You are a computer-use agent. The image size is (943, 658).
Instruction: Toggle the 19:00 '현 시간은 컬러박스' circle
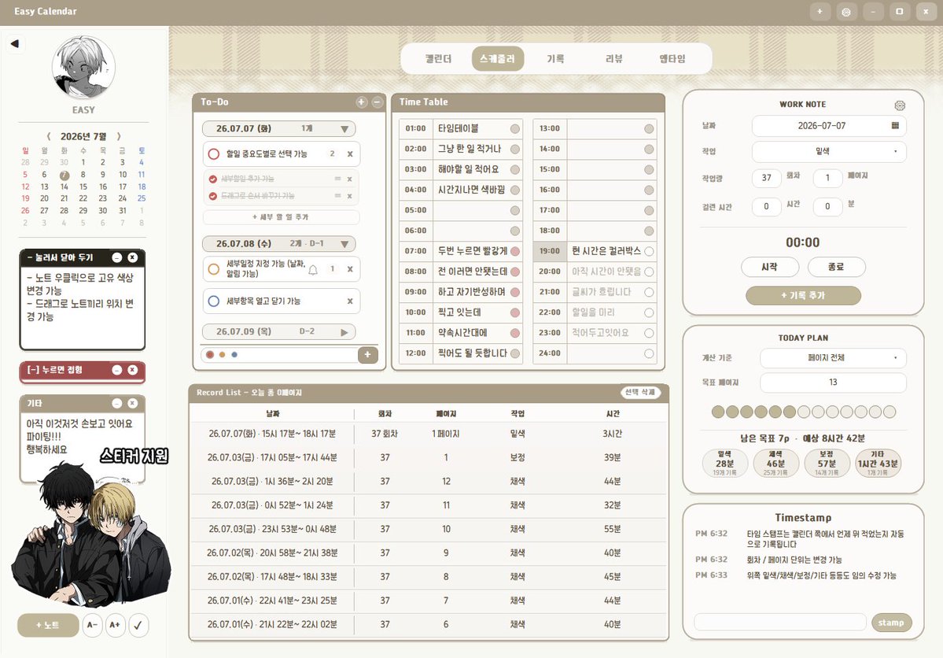tap(649, 251)
